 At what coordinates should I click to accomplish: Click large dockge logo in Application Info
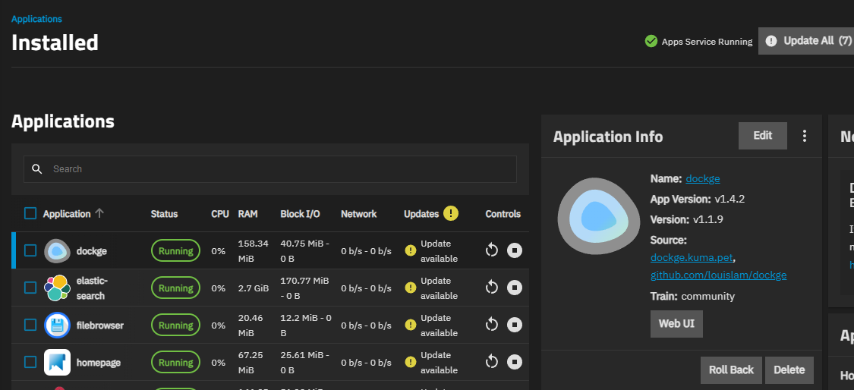(599, 217)
